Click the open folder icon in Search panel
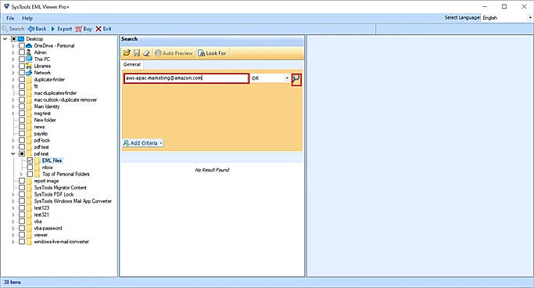 click(x=127, y=53)
